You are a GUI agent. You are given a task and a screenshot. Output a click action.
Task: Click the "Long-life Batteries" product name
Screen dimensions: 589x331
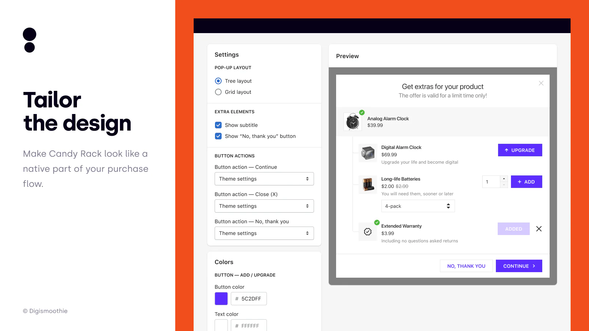pyautogui.click(x=401, y=179)
